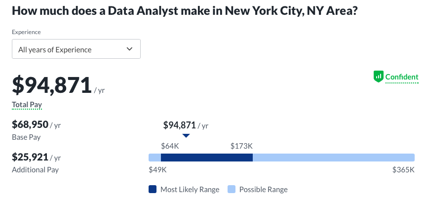Image resolution: width=427 pixels, height=200 pixels.
Task: Click the triangle marker above the salary bar
Action: (x=186, y=136)
